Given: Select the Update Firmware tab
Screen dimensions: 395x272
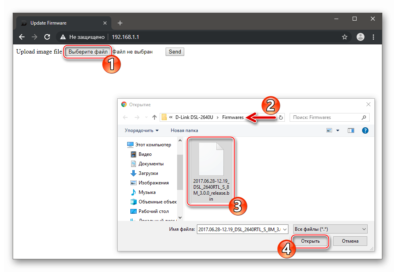Looking at the screenshot, I should coord(63,23).
